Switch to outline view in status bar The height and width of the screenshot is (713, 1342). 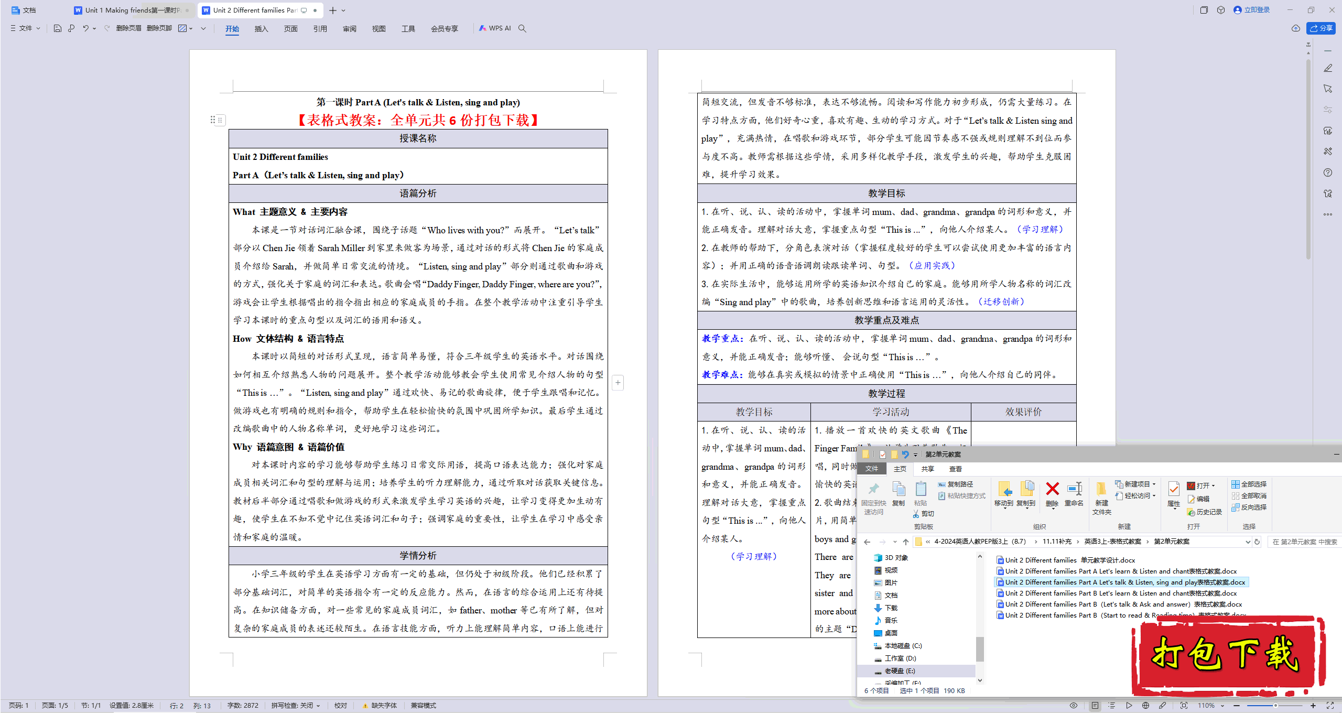[1112, 705]
